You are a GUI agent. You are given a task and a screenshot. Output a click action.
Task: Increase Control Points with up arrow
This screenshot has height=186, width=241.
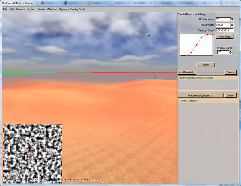tap(230, 51)
